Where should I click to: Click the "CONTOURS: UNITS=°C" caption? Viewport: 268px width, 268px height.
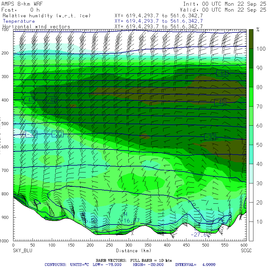(67, 265)
